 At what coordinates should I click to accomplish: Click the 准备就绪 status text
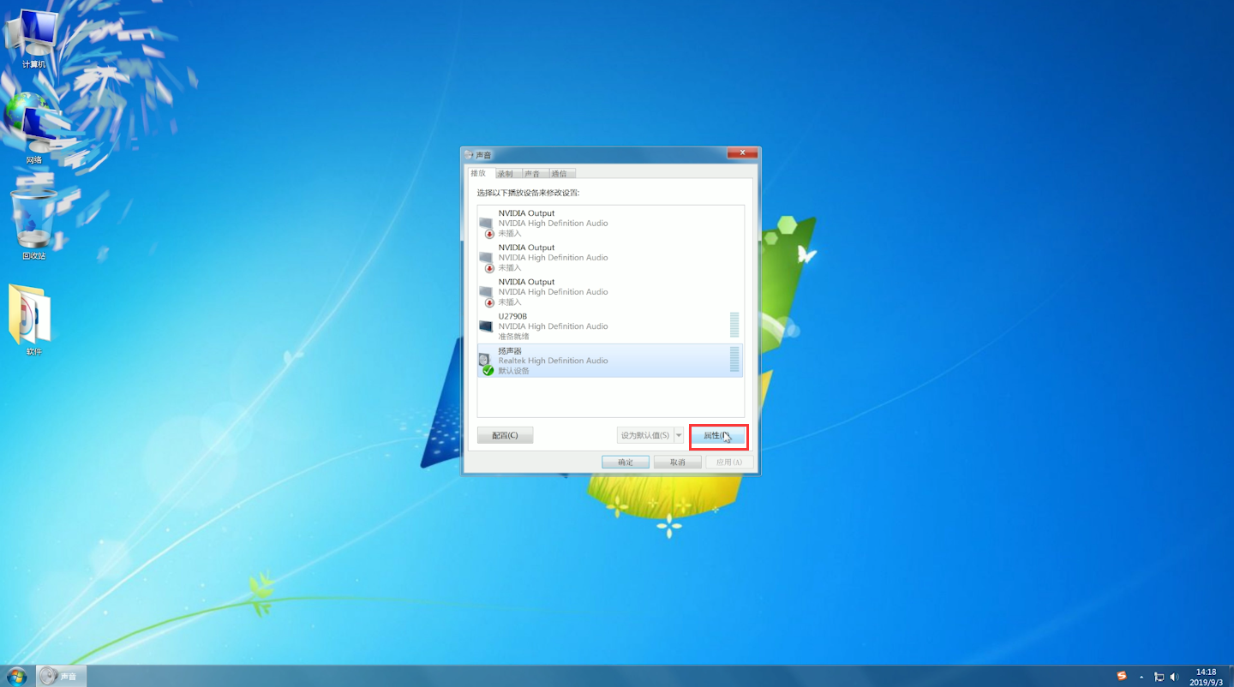tap(513, 337)
